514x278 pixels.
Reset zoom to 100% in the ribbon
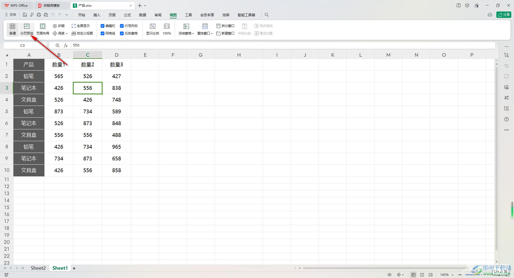167,29
